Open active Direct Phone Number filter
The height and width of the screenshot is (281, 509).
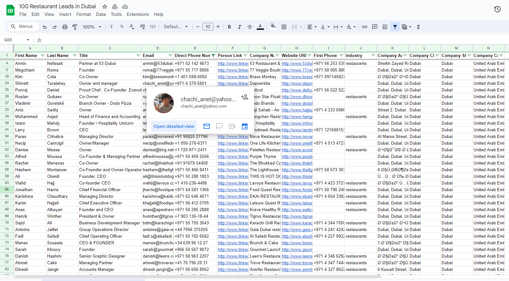(x=213, y=56)
